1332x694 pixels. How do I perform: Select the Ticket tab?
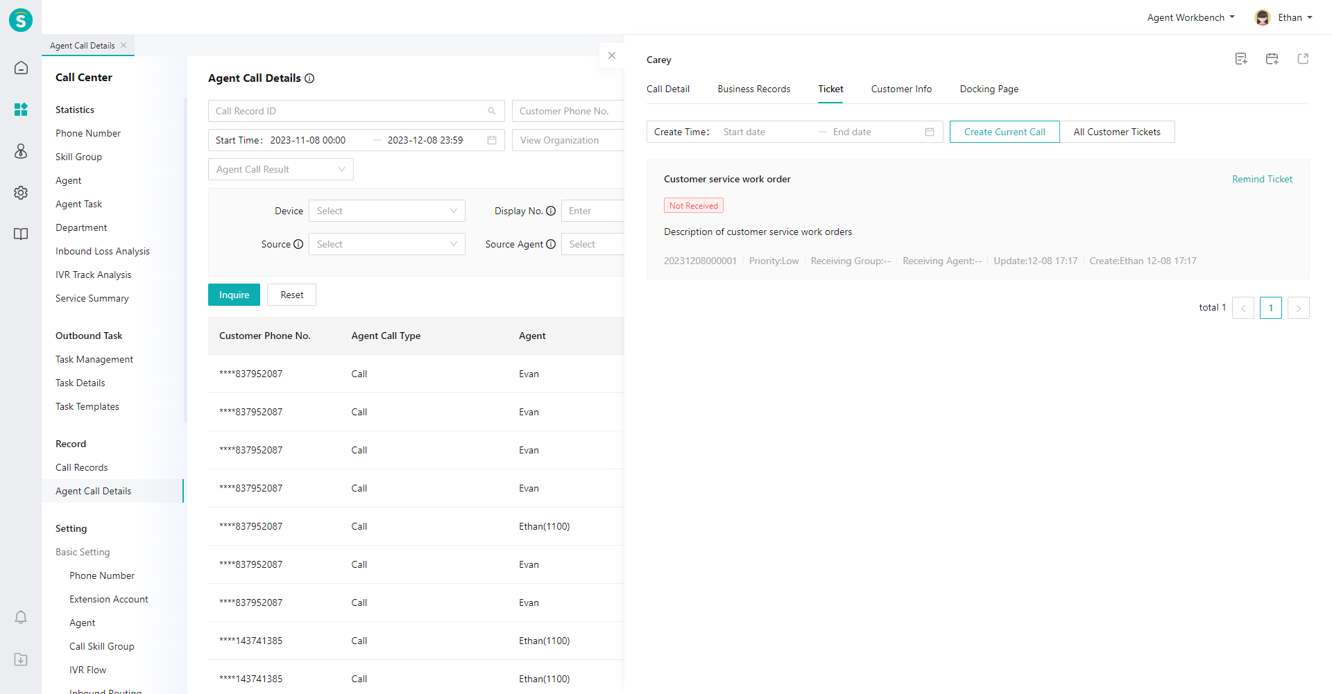(x=830, y=89)
